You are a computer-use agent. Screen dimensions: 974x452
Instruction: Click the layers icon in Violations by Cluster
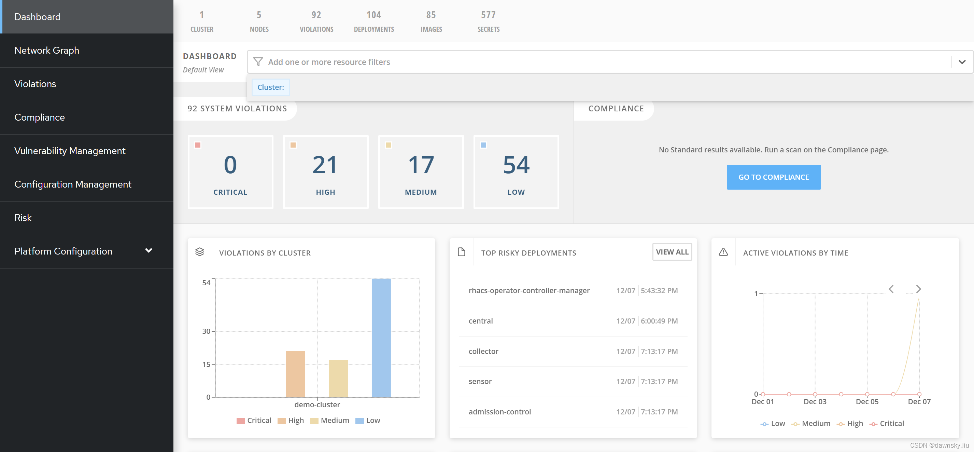[x=200, y=252]
